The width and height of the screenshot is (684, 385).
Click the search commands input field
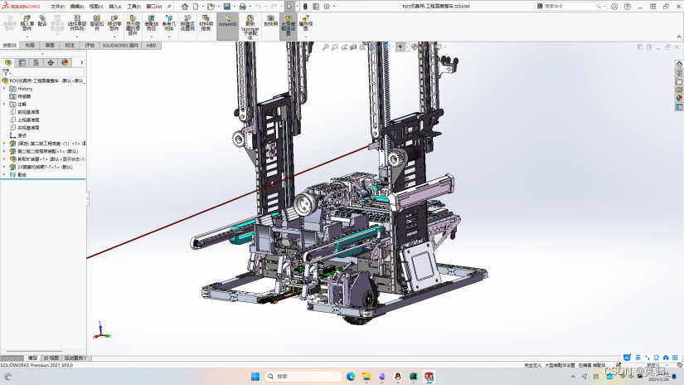point(570,6)
